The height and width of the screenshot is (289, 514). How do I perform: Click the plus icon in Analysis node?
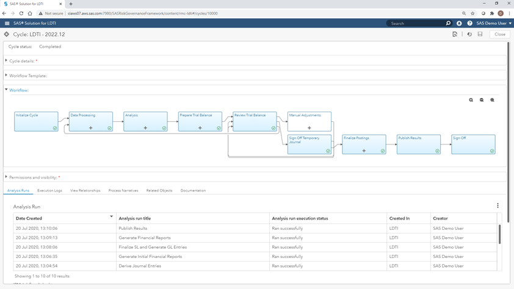(x=145, y=128)
